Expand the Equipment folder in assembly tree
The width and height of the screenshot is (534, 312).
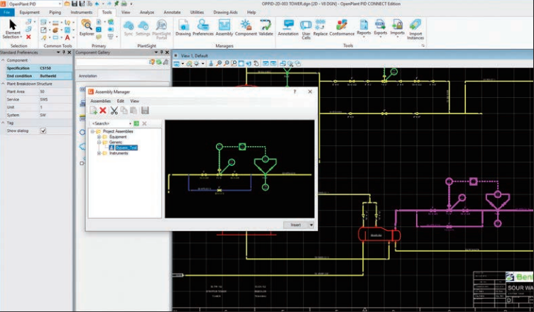[99, 137]
